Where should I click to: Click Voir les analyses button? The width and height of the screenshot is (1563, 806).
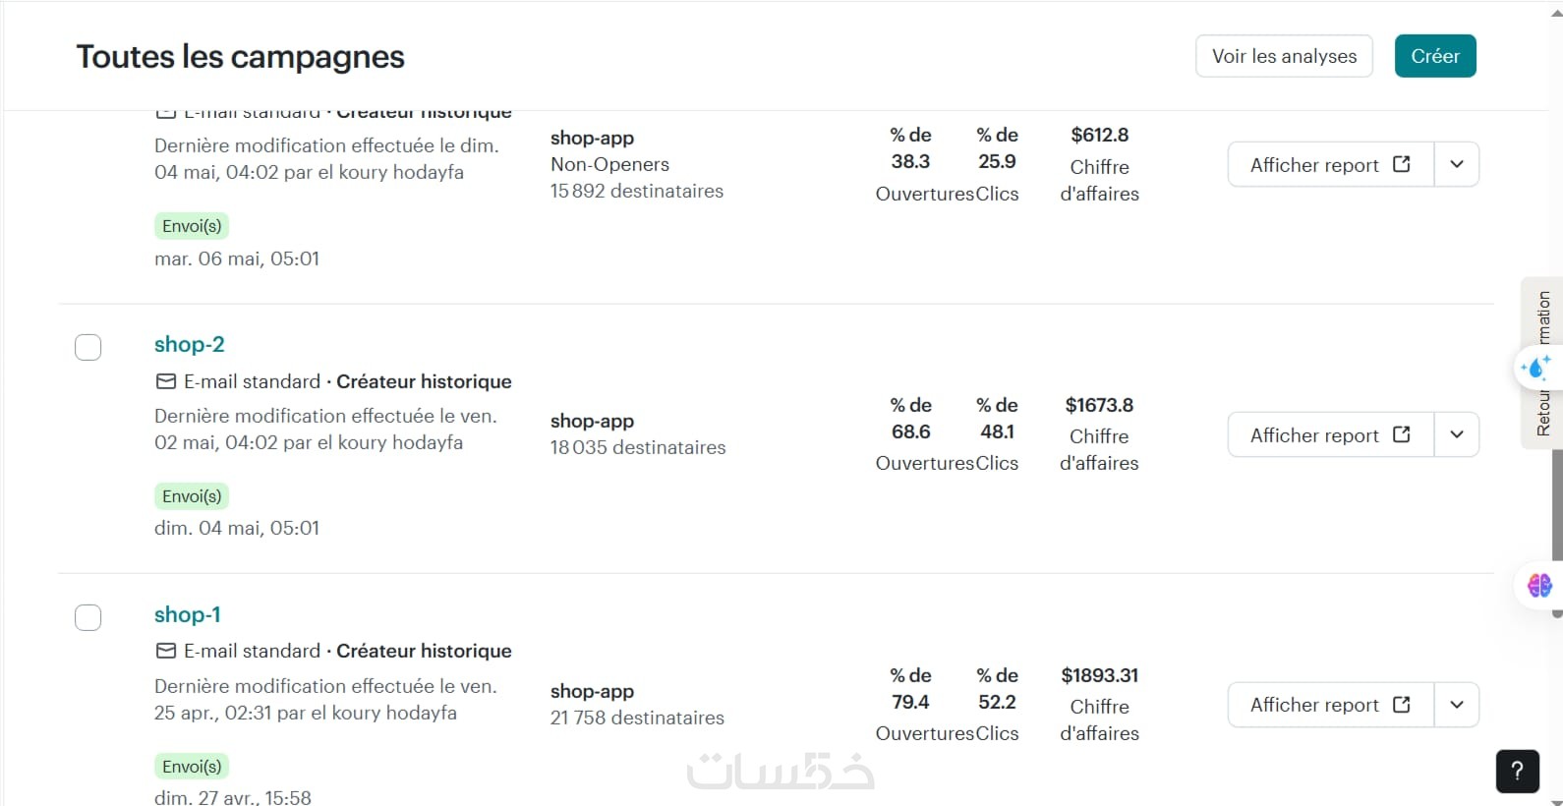pos(1284,56)
